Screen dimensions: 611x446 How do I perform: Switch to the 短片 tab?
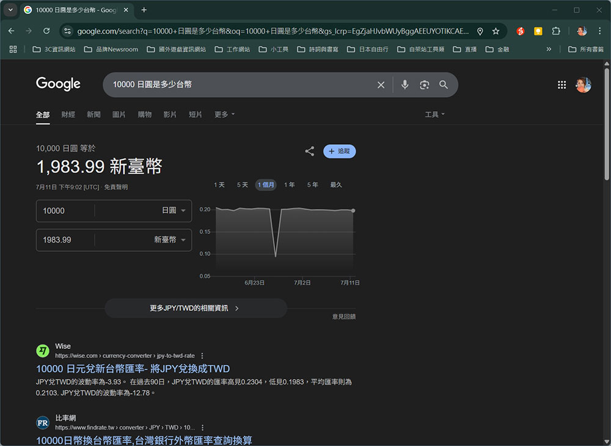(x=196, y=114)
